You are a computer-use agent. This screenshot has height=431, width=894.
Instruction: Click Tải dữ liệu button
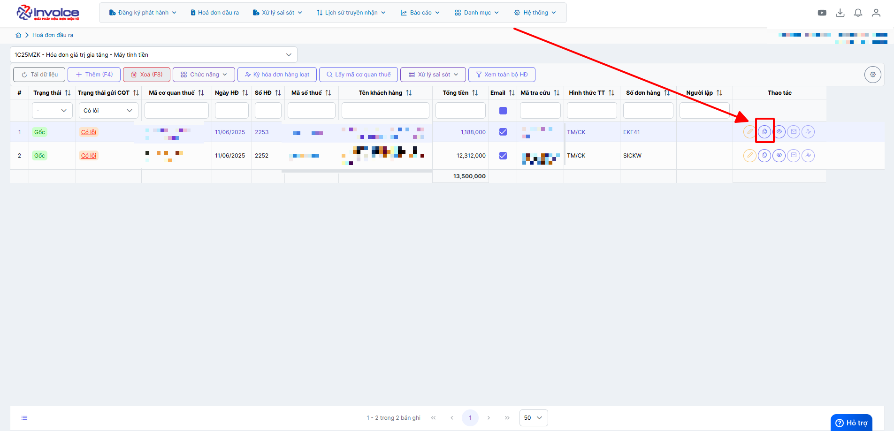coord(39,75)
